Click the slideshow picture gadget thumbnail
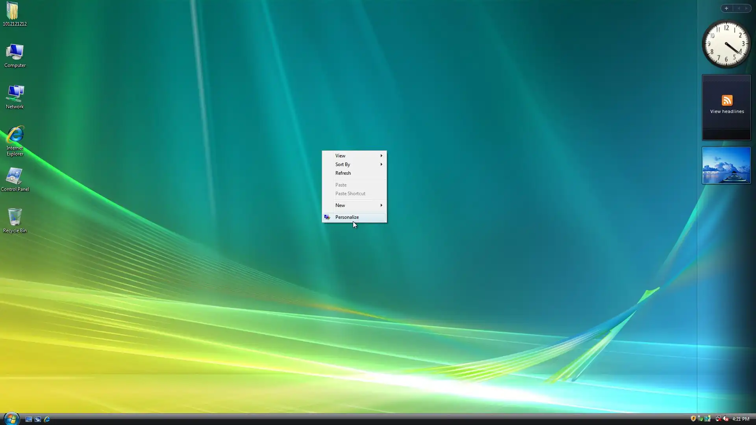The image size is (756, 425). pos(726,165)
